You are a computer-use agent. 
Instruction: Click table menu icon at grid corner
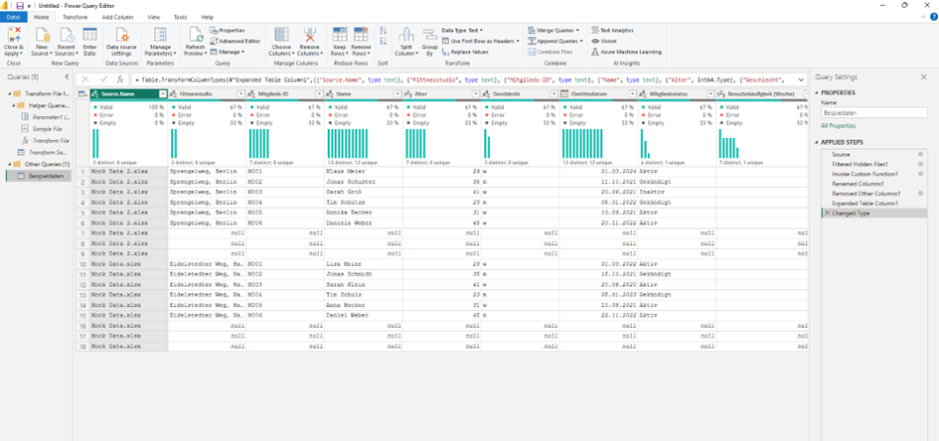pos(82,94)
